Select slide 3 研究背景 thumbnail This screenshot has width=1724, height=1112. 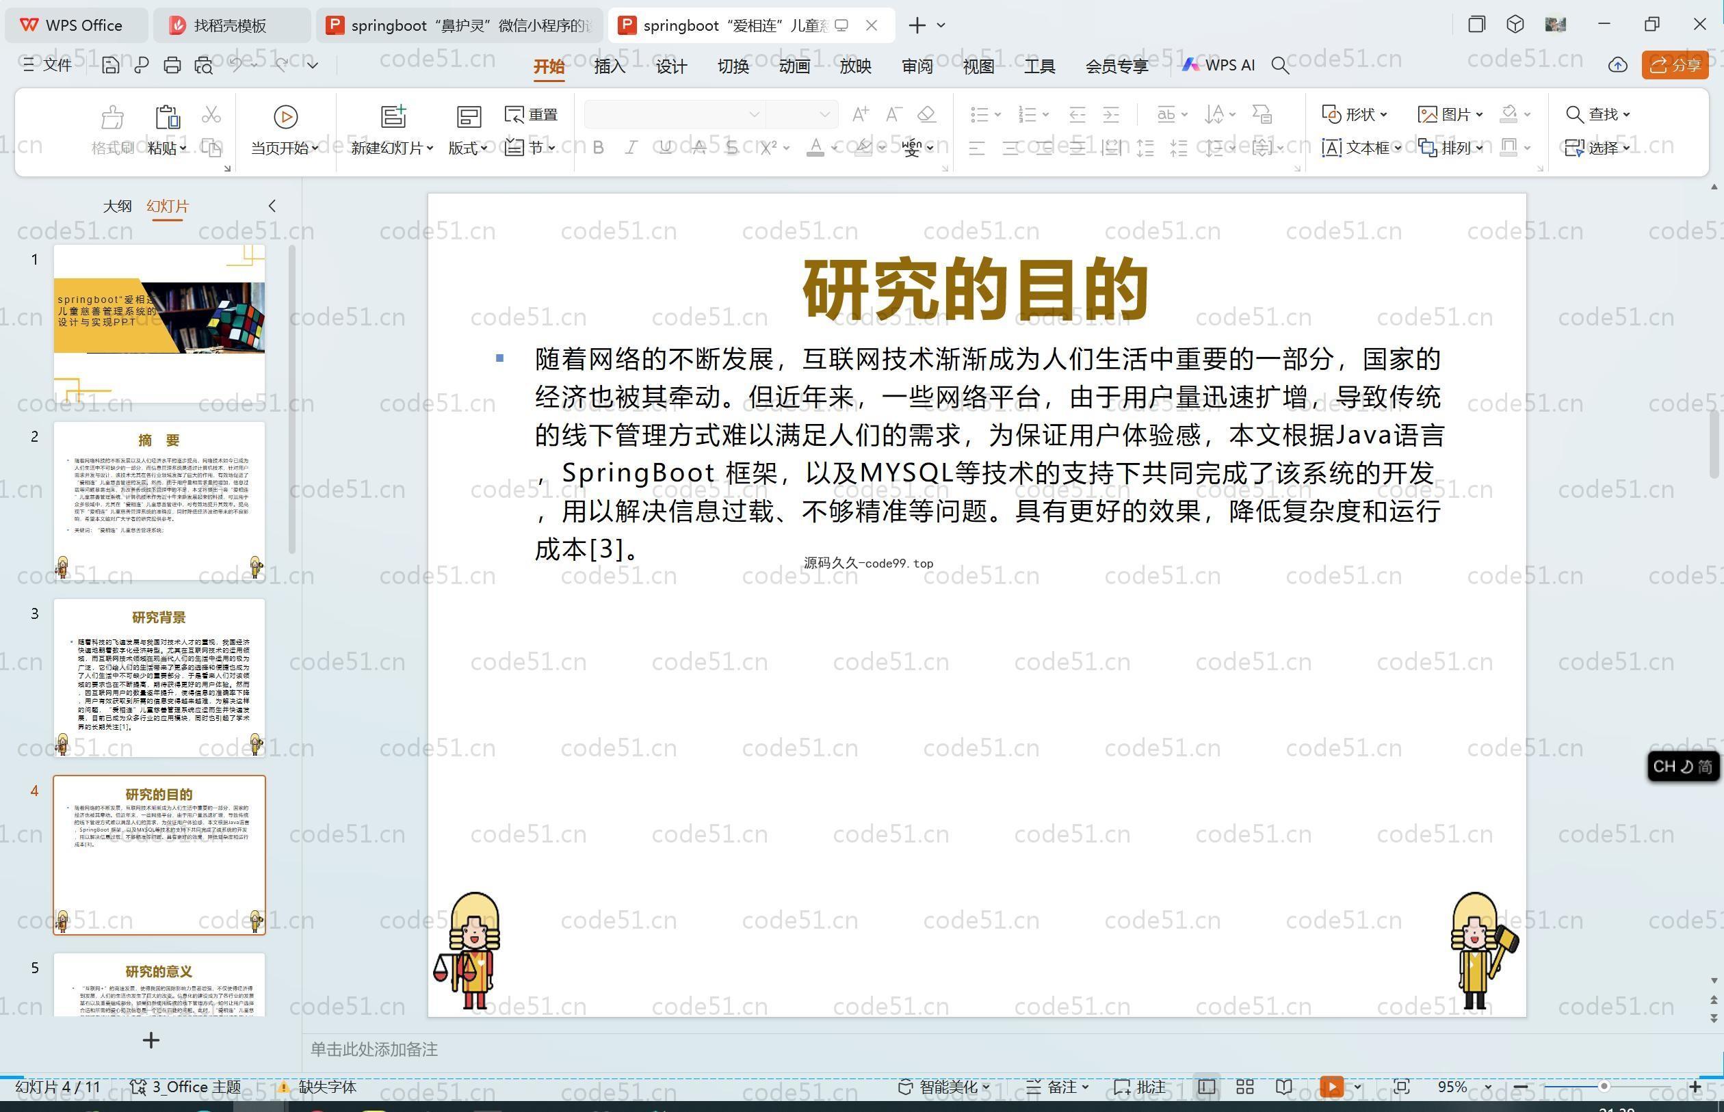pos(159,677)
